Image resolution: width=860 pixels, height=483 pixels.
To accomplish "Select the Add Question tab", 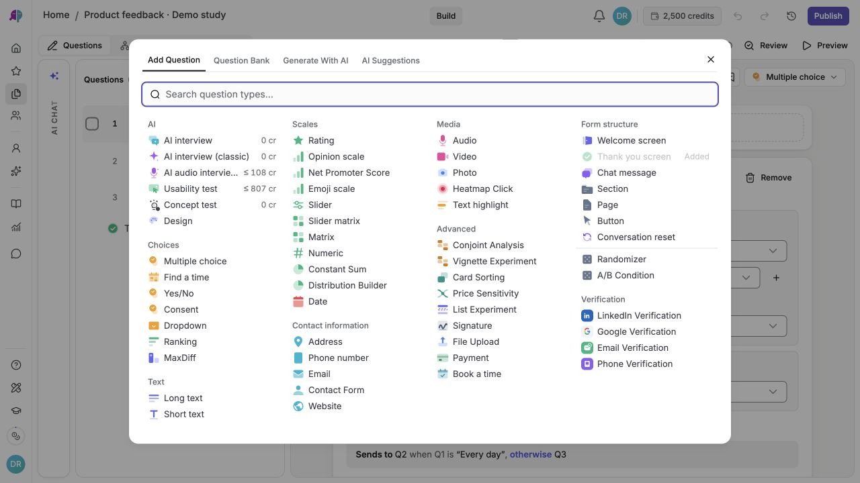I will tap(174, 60).
